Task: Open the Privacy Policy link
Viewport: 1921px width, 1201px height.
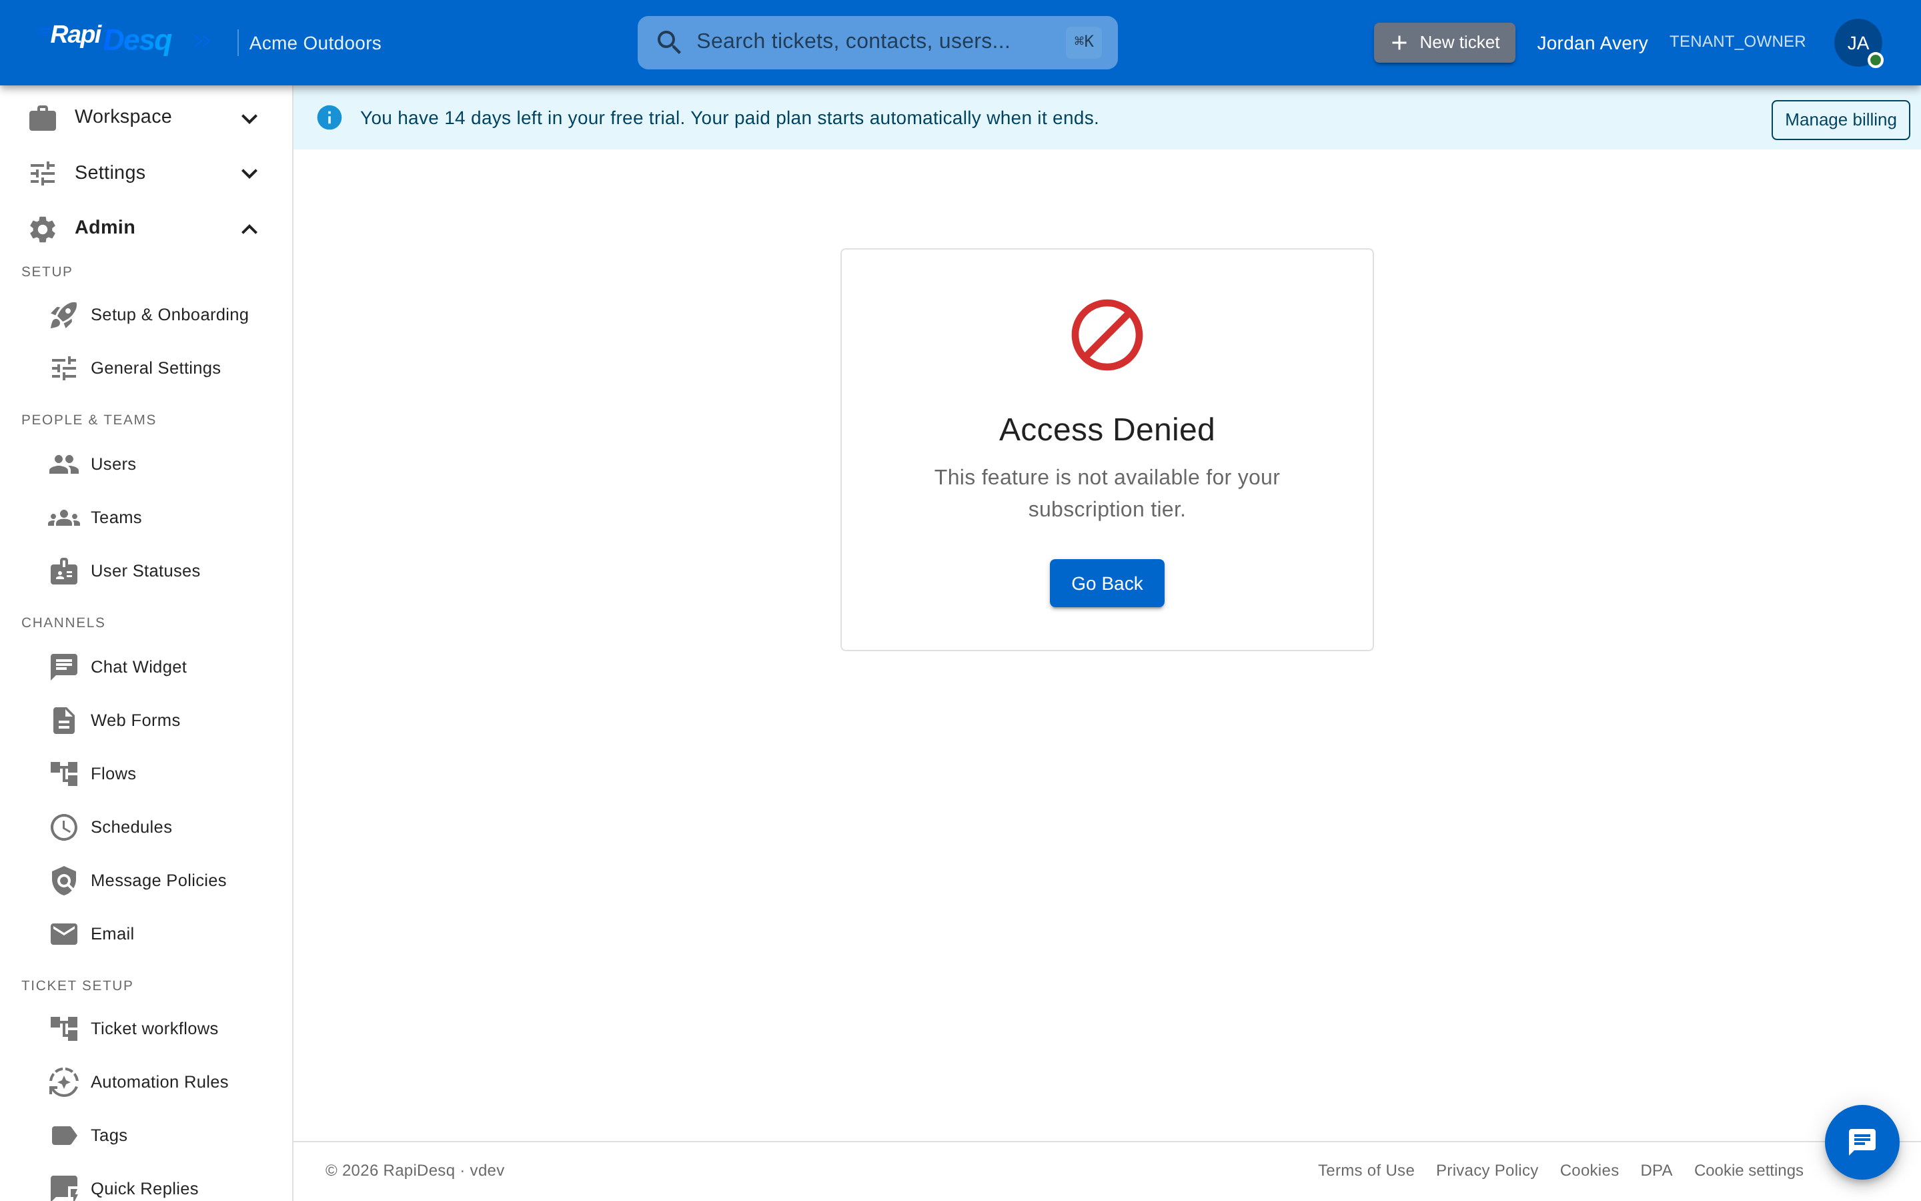Action: [x=1486, y=1170]
